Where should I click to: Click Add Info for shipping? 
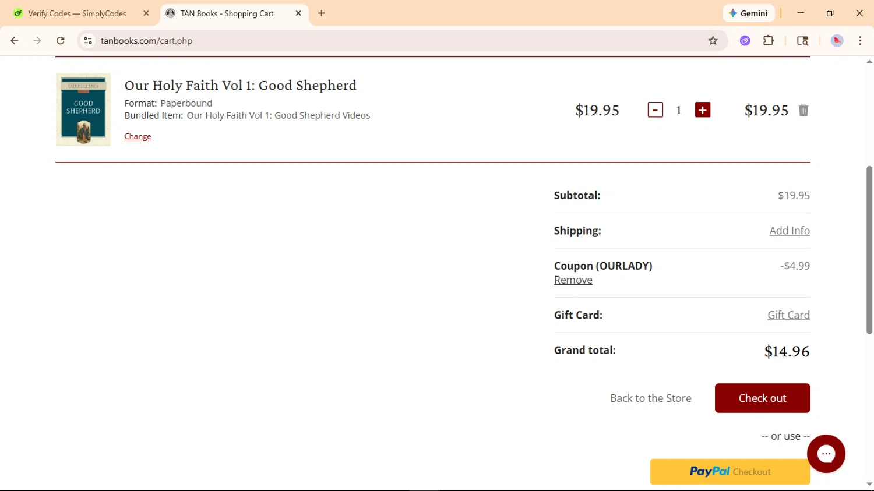(790, 231)
